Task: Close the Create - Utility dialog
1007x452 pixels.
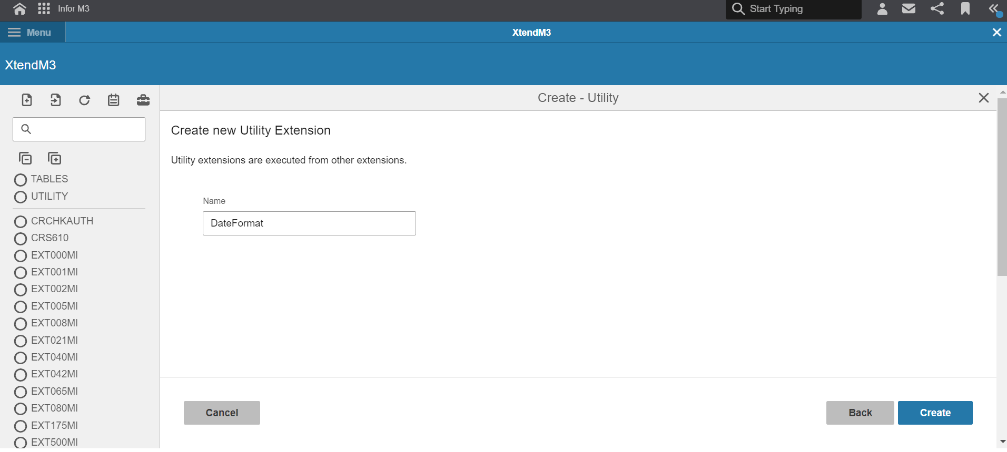Action: click(x=983, y=98)
